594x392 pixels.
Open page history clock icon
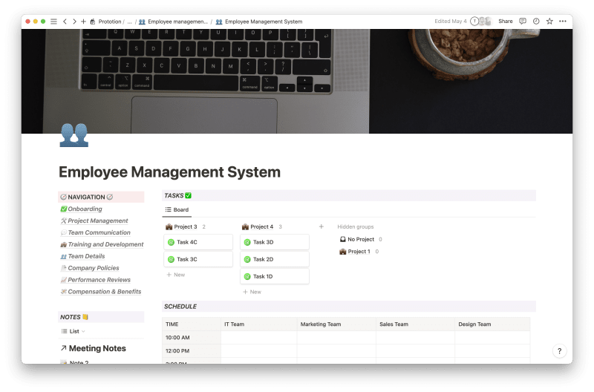pos(536,22)
